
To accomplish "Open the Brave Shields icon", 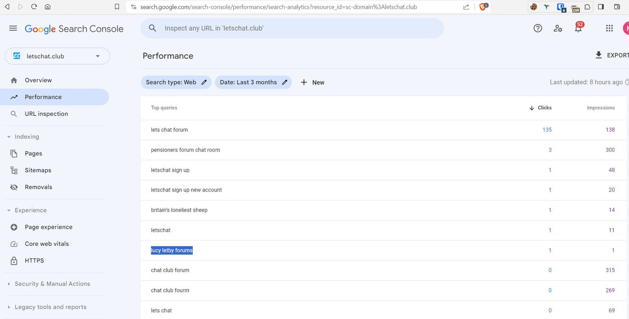I will point(484,7).
